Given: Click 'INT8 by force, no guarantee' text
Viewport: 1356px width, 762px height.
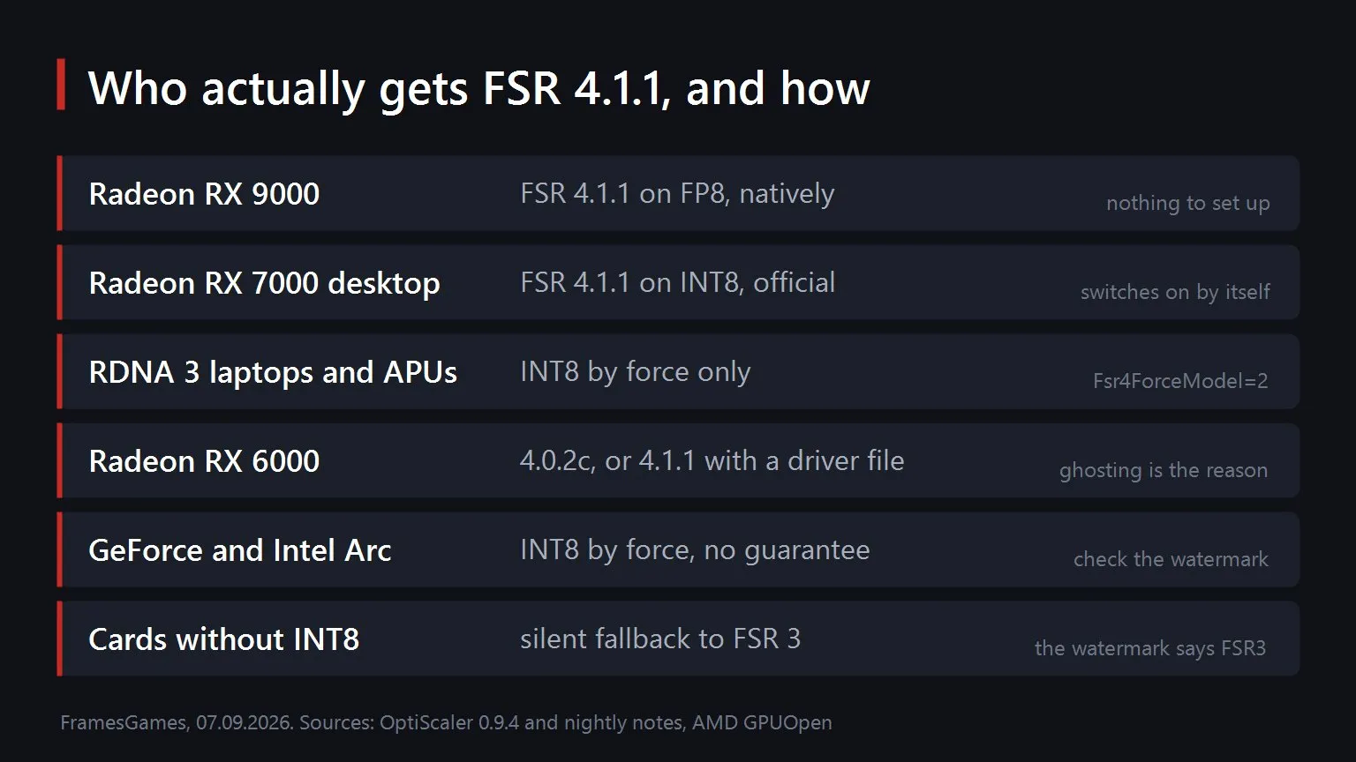Looking at the screenshot, I should point(695,549).
